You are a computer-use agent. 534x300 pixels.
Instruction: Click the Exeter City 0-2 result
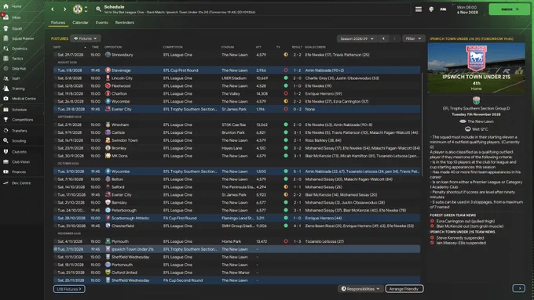click(298, 110)
